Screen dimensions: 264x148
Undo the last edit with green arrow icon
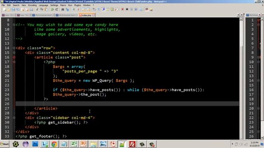(x=52, y=9)
